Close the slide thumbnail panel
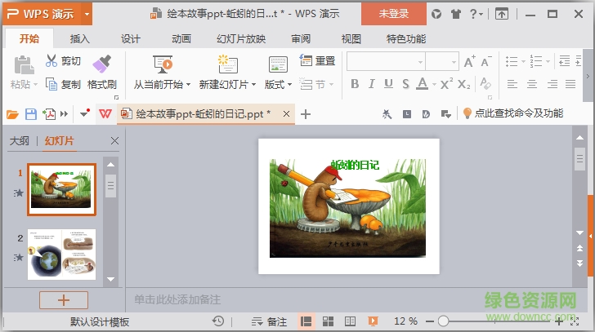 (114, 141)
